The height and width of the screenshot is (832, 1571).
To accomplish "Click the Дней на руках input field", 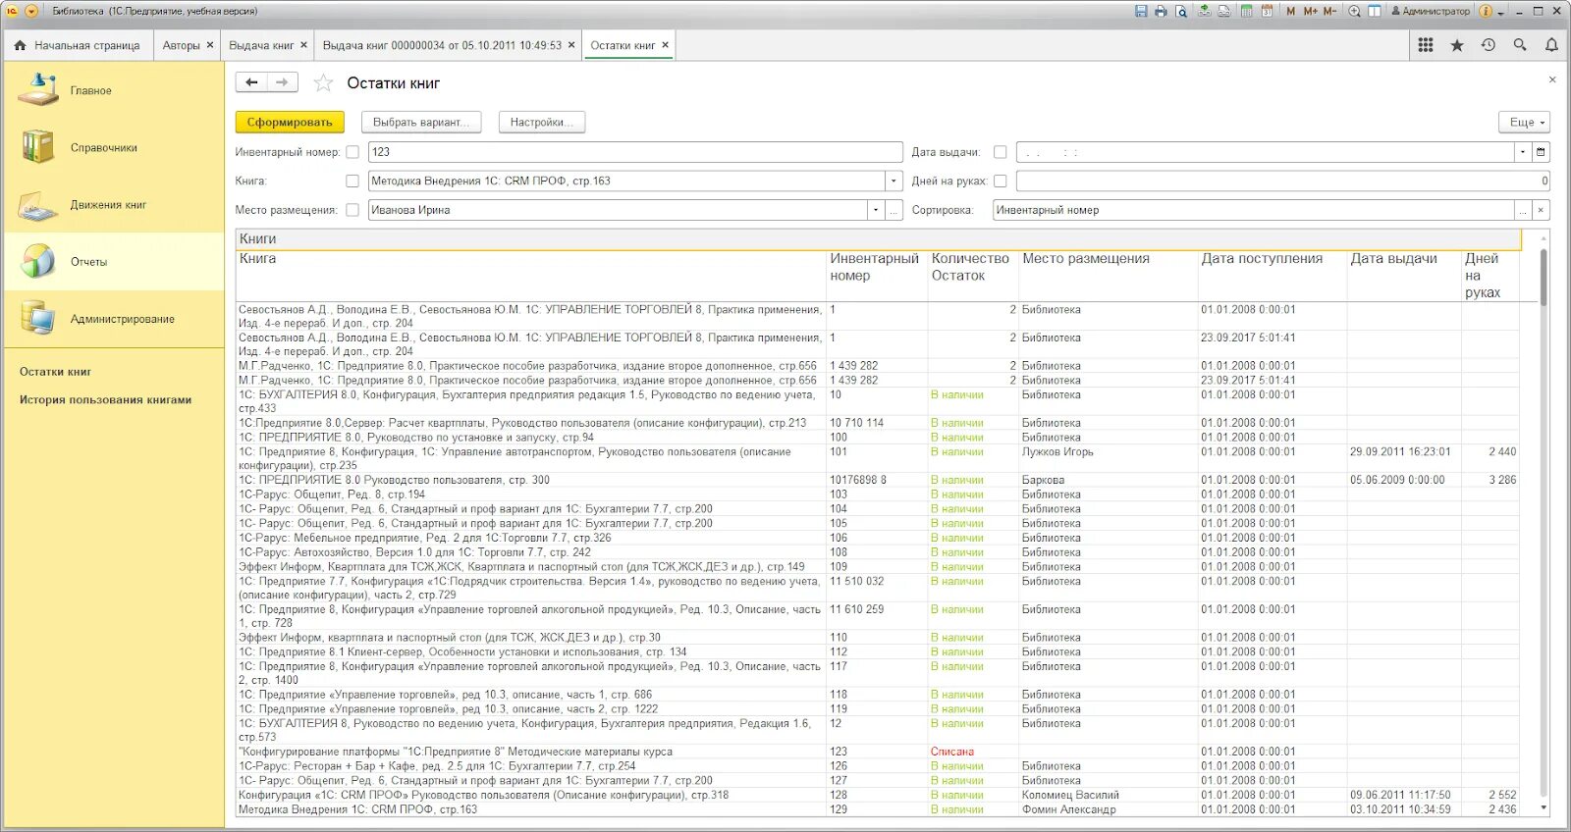I will click(1282, 181).
